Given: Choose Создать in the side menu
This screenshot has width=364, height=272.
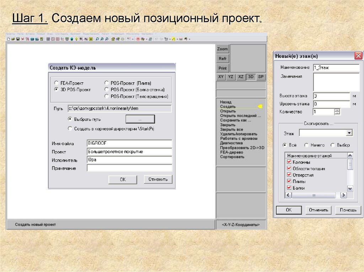Looking at the screenshot, I should point(228,107).
